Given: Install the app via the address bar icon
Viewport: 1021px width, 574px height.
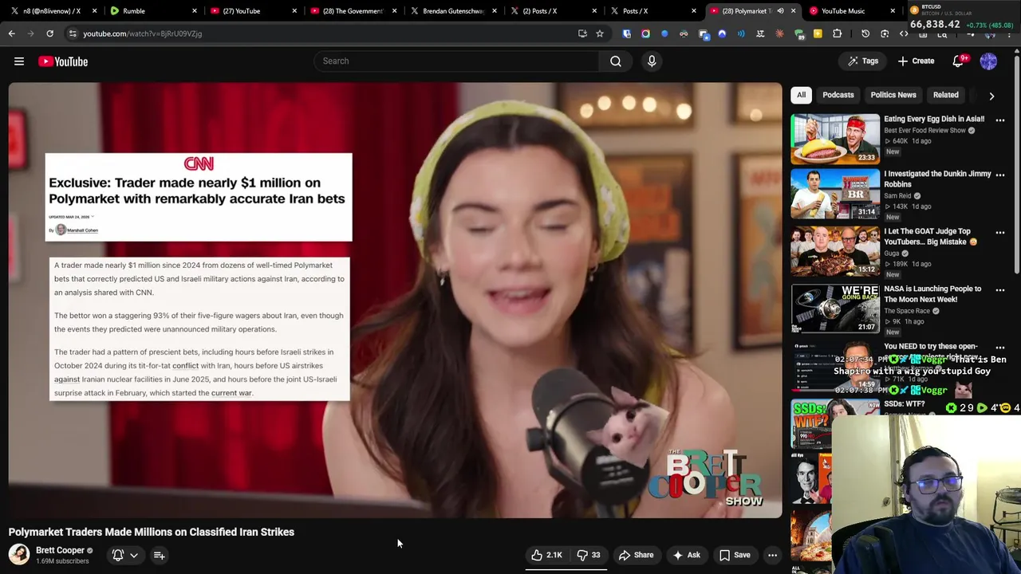Looking at the screenshot, I should pyautogui.click(x=582, y=33).
